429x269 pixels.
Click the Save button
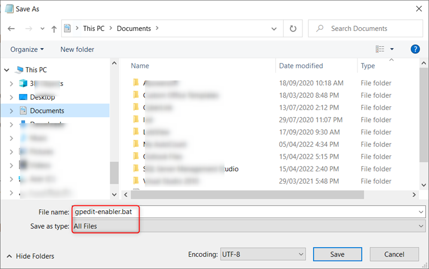click(x=337, y=255)
